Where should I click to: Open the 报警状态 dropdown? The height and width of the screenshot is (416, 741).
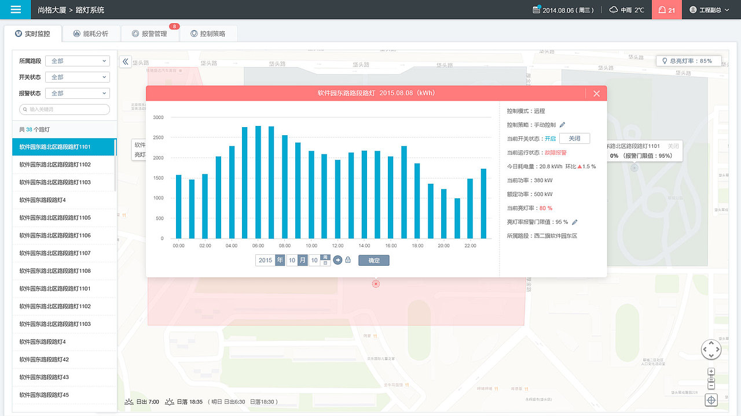pyautogui.click(x=78, y=93)
